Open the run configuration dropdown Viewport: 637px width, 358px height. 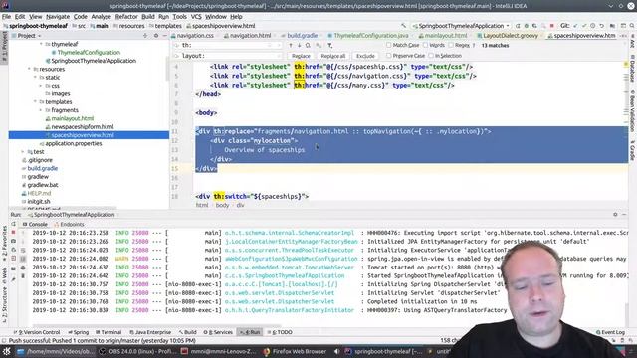461,26
